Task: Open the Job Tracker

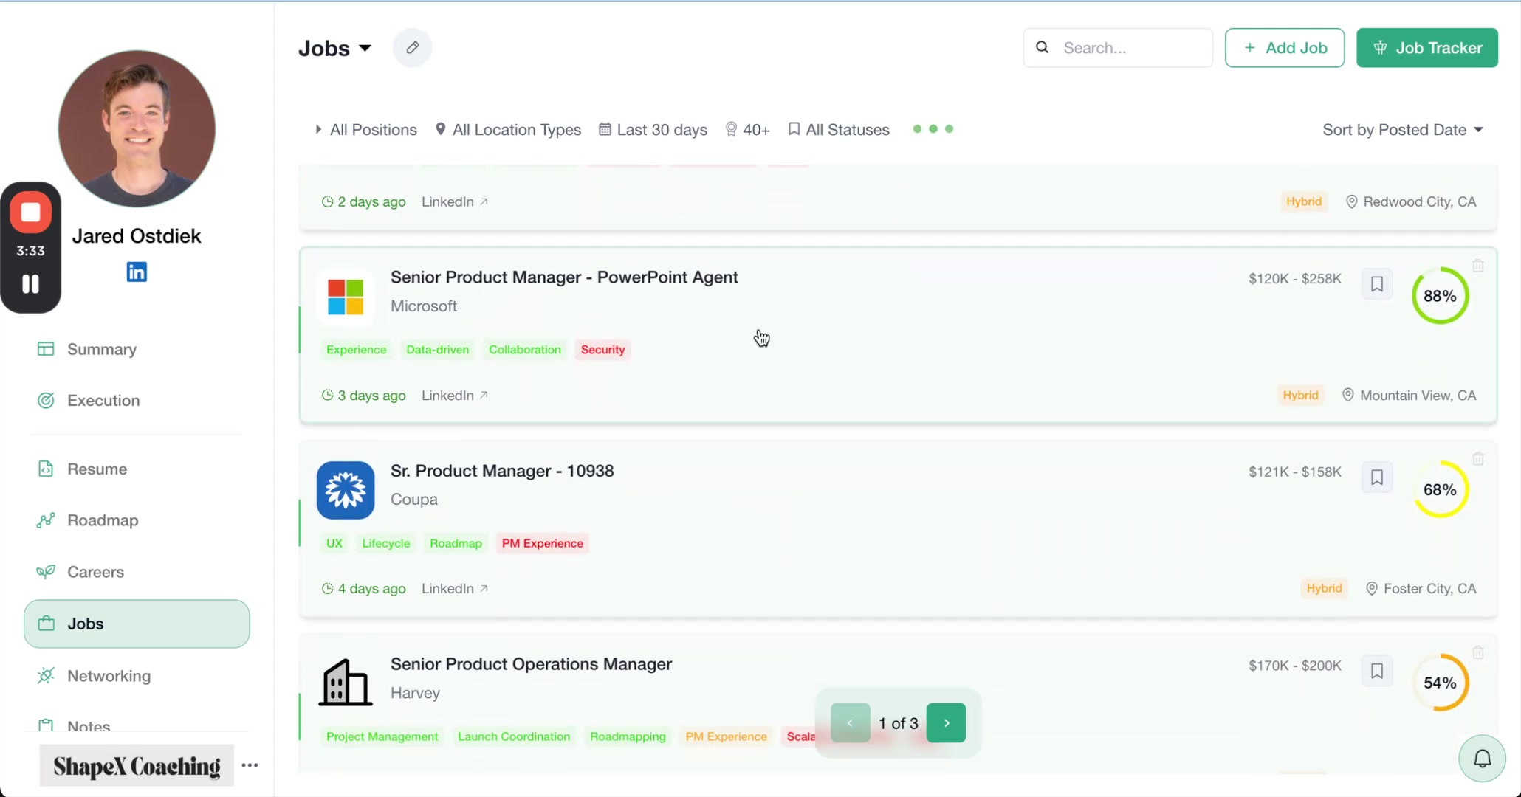Action: (x=1426, y=47)
